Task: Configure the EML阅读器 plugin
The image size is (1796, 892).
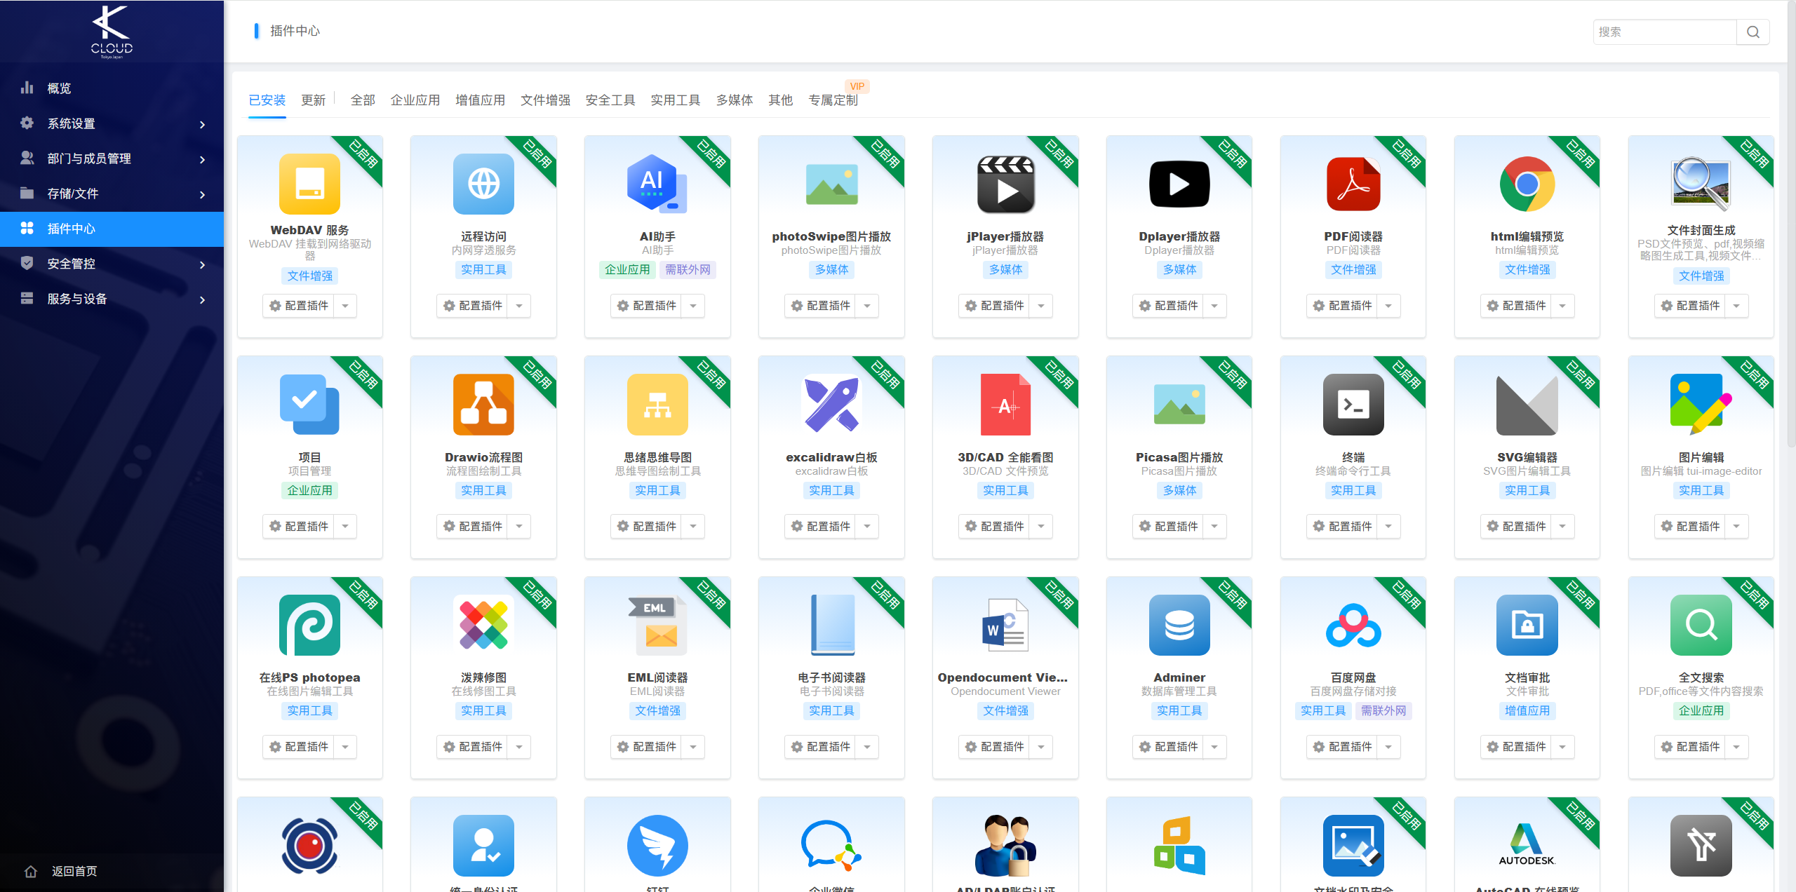Action: 648,747
